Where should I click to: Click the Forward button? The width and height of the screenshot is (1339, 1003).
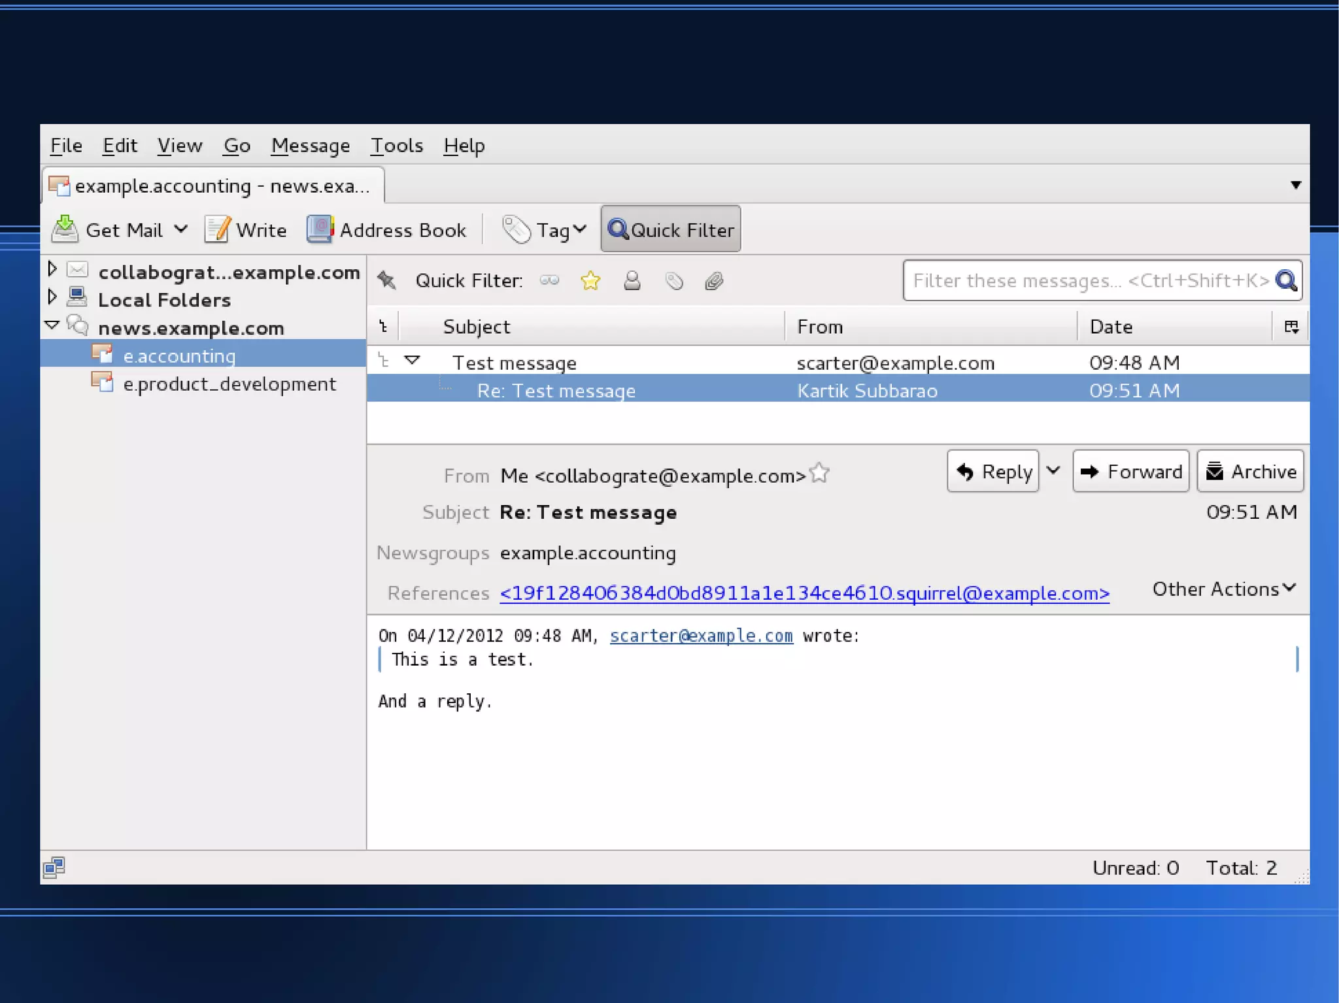(1130, 471)
